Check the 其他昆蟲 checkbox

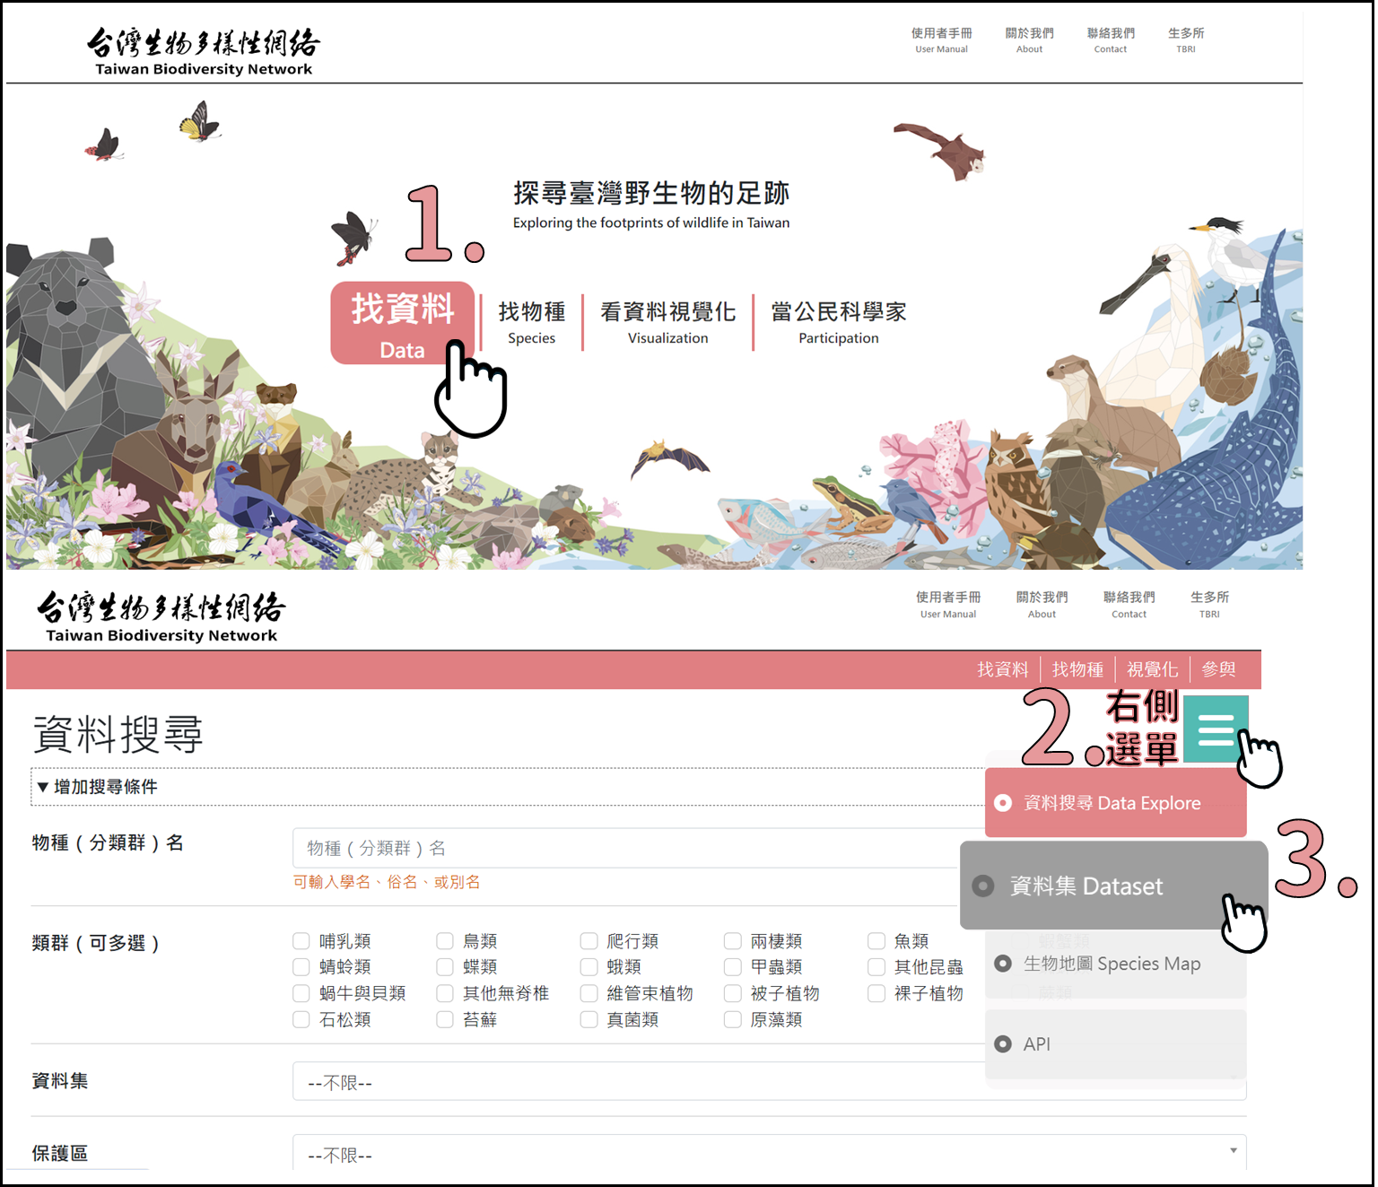(x=877, y=967)
